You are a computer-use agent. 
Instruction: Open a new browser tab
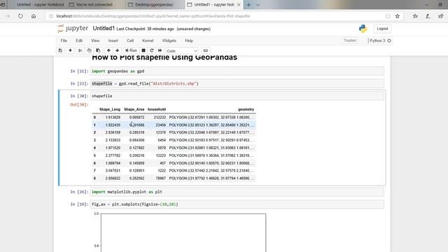(x=248, y=5)
